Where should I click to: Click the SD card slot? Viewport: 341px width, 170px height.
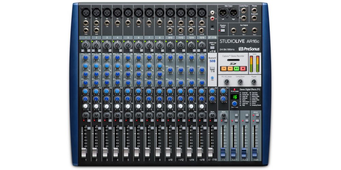(233, 60)
